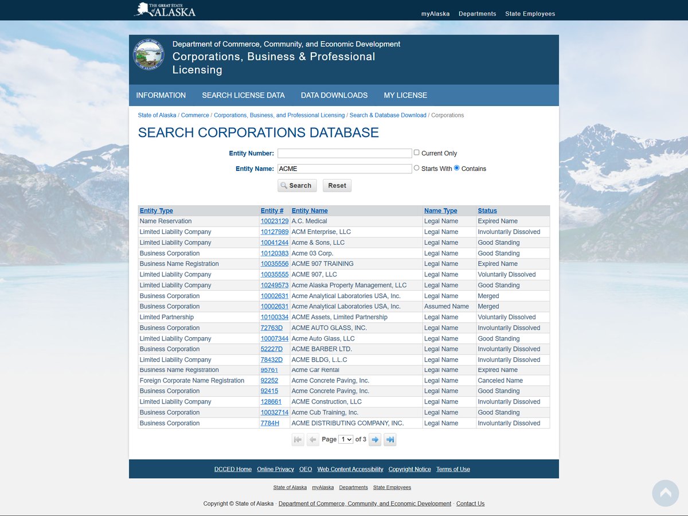Sort by Status column
Viewport: 688px width, 516px height.
pos(487,210)
